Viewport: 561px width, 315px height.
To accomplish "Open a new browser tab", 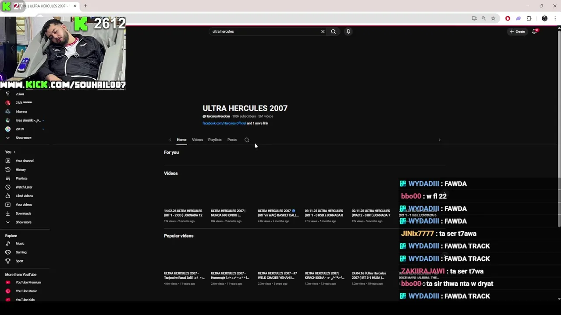I will [85, 6].
